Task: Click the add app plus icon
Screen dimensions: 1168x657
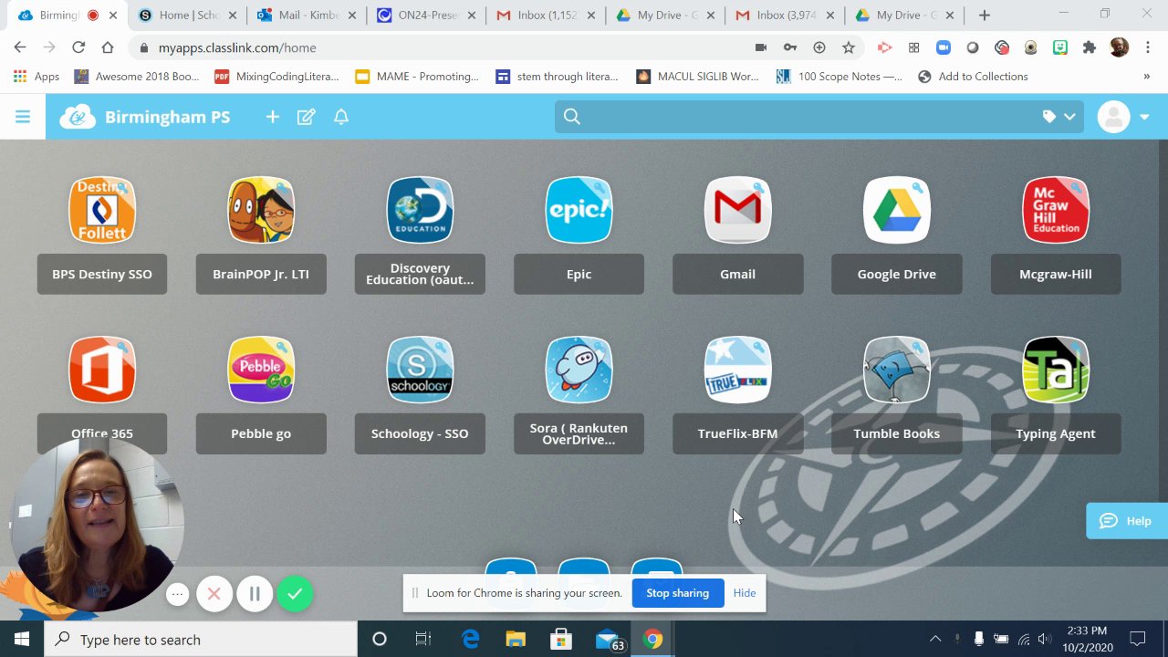Action: (272, 117)
